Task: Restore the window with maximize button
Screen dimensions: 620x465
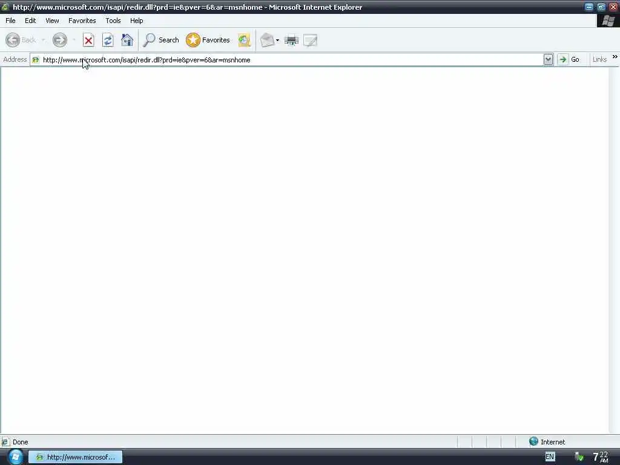Action: [601, 7]
